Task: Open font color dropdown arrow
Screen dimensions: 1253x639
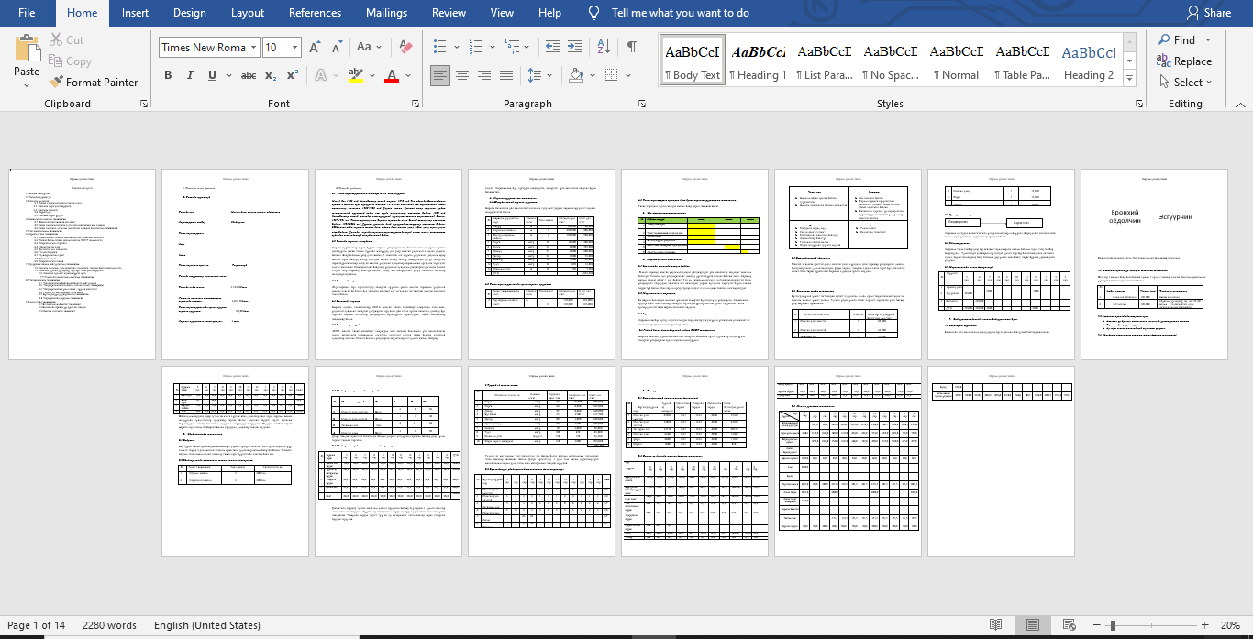Action: click(408, 75)
